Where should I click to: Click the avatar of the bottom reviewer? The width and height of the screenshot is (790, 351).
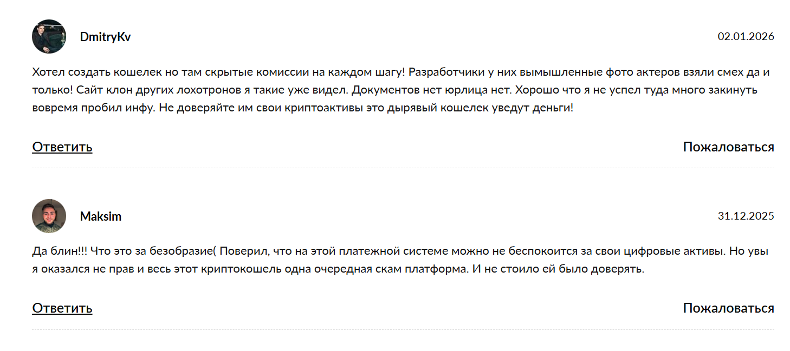[49, 216]
